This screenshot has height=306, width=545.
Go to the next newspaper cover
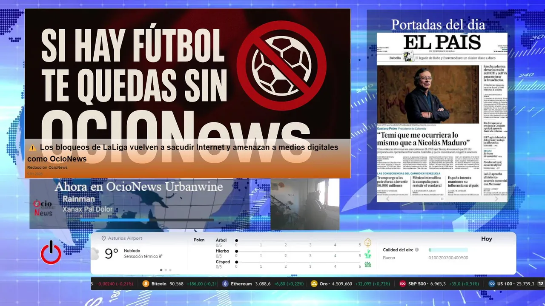pyautogui.click(x=496, y=199)
